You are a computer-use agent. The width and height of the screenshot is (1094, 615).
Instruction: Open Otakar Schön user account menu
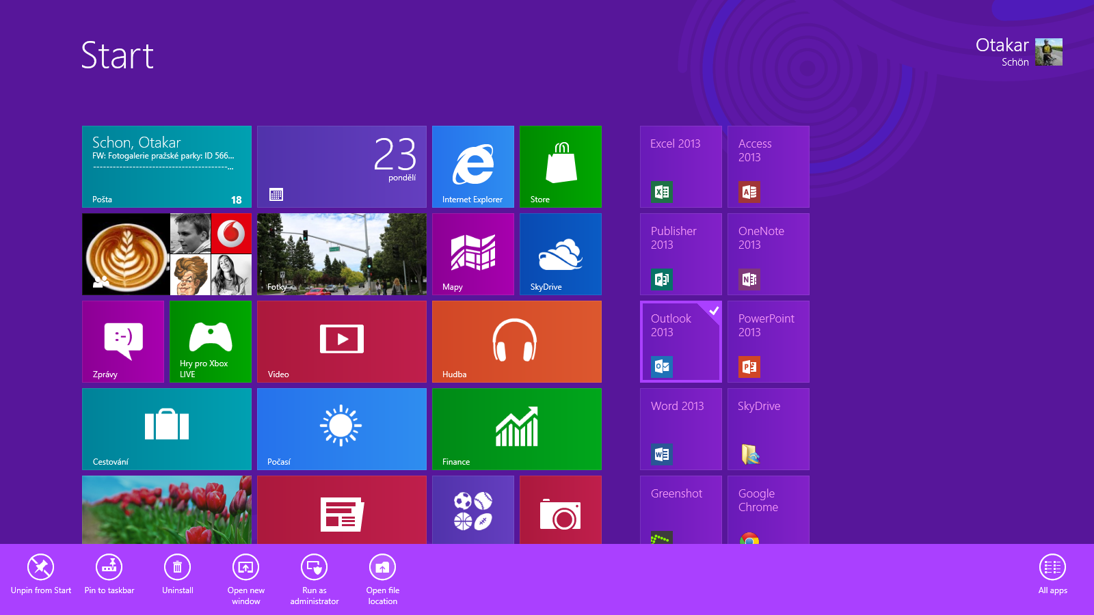tap(1019, 52)
